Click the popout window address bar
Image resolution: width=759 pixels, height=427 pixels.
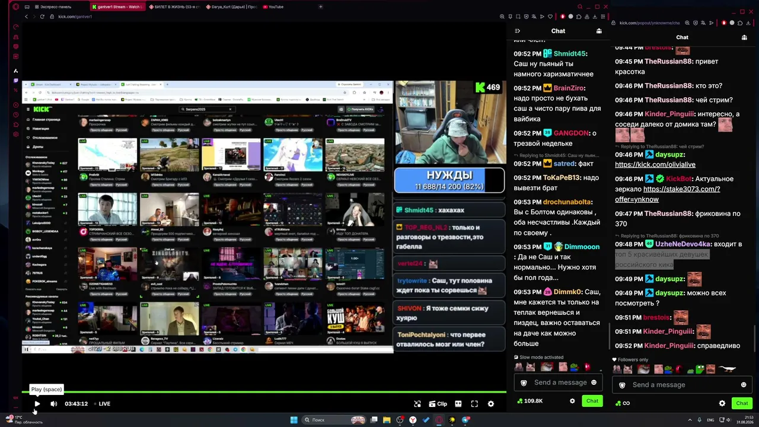(649, 23)
